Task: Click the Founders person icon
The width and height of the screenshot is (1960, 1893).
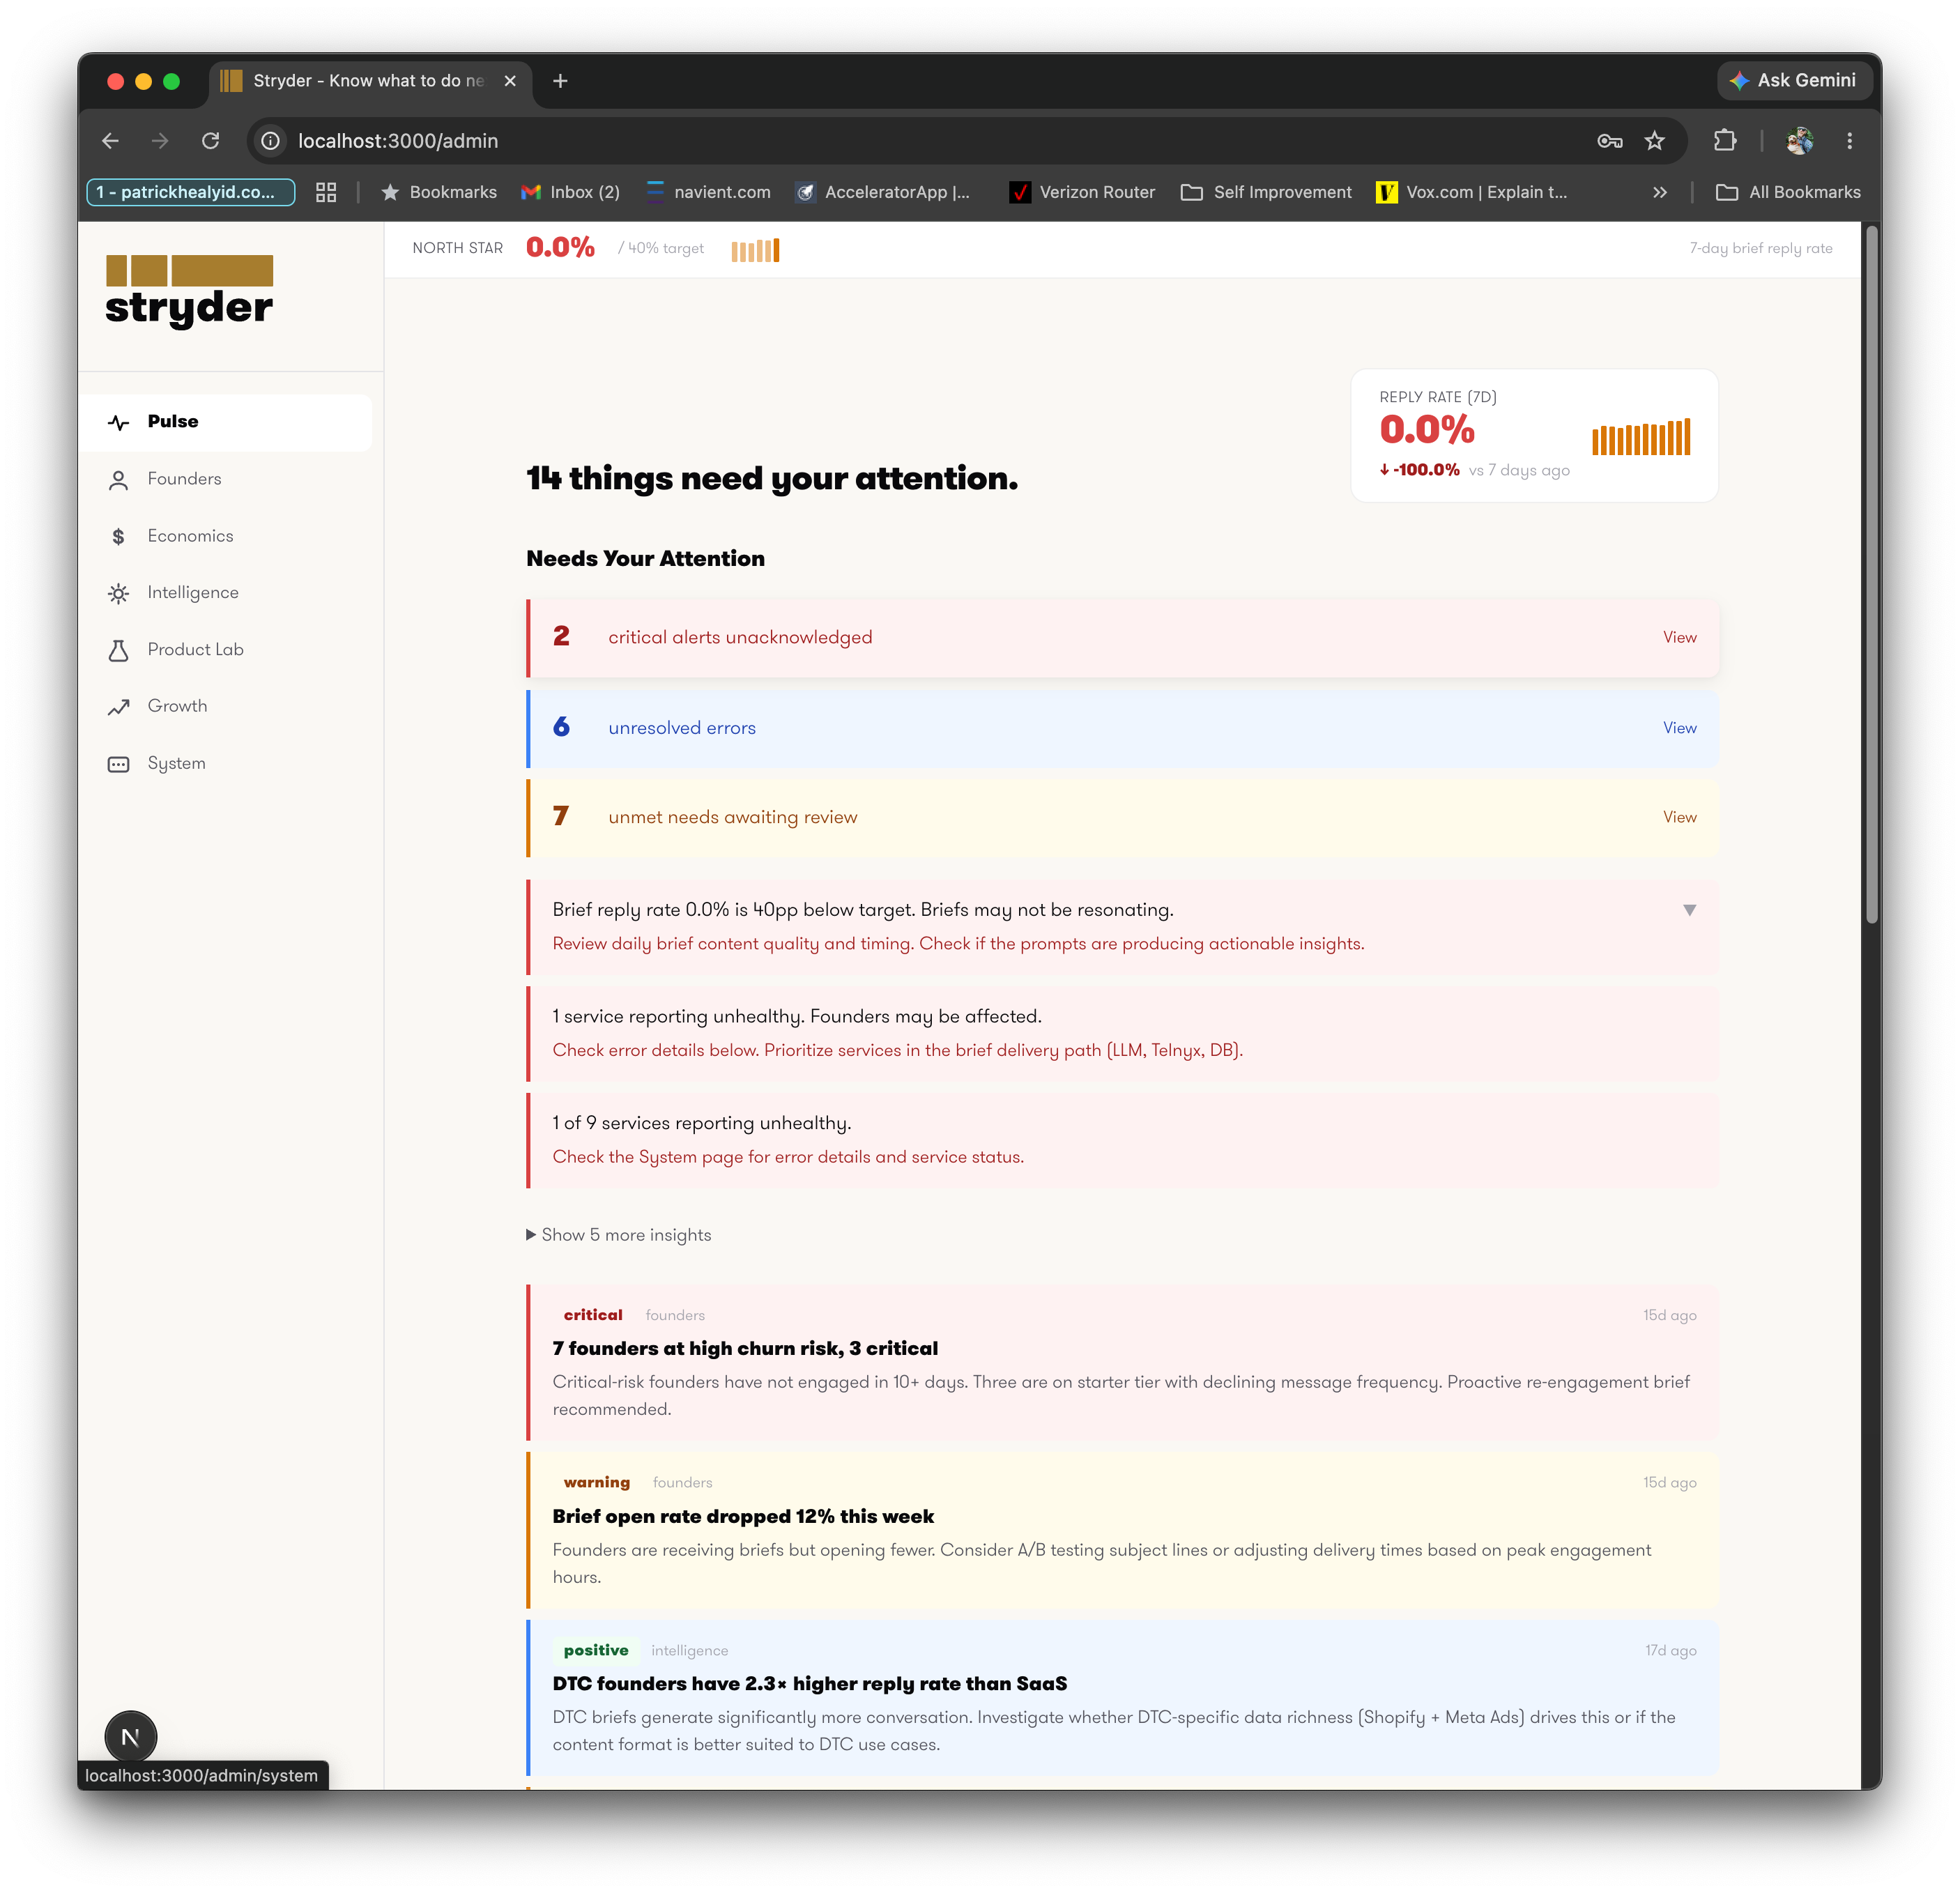Action: pos(118,480)
